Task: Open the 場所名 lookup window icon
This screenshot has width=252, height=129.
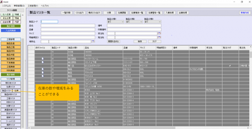Action: [93, 41]
